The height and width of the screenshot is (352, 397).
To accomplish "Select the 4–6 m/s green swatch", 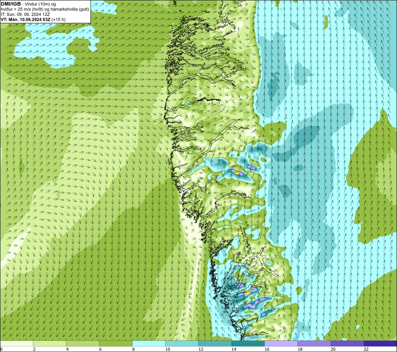I will (83, 343).
